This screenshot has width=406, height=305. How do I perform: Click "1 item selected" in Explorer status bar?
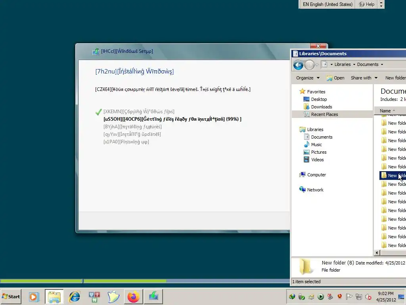pyautogui.click(x=306, y=282)
